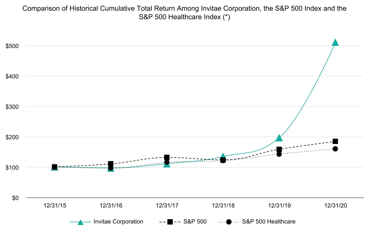Click the $500 y-axis label

coord(12,46)
